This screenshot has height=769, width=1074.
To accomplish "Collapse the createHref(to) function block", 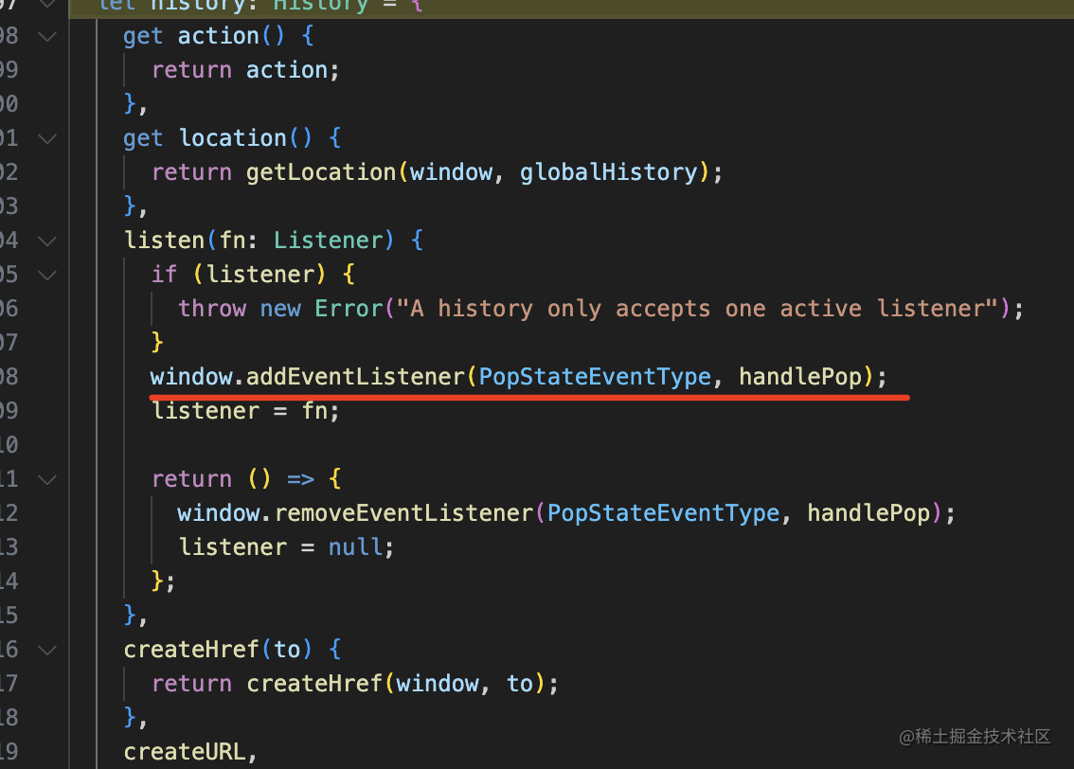I will pos(47,650).
